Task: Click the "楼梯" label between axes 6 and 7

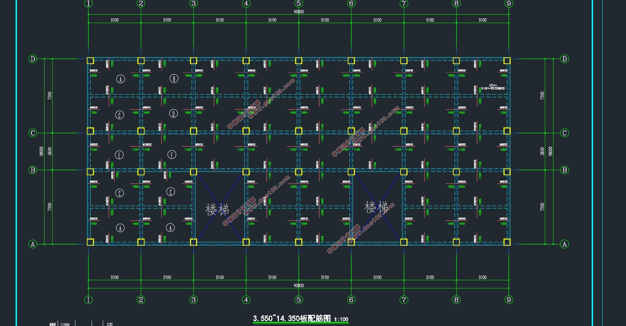Action: coord(376,207)
